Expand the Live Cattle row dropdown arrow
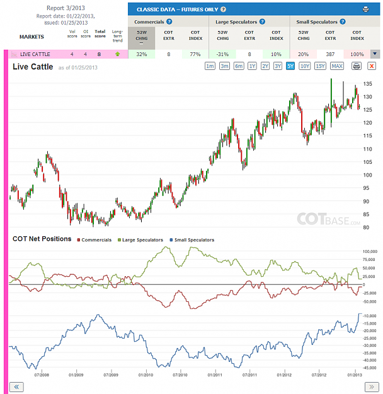383x394 pixels. [x=375, y=54]
